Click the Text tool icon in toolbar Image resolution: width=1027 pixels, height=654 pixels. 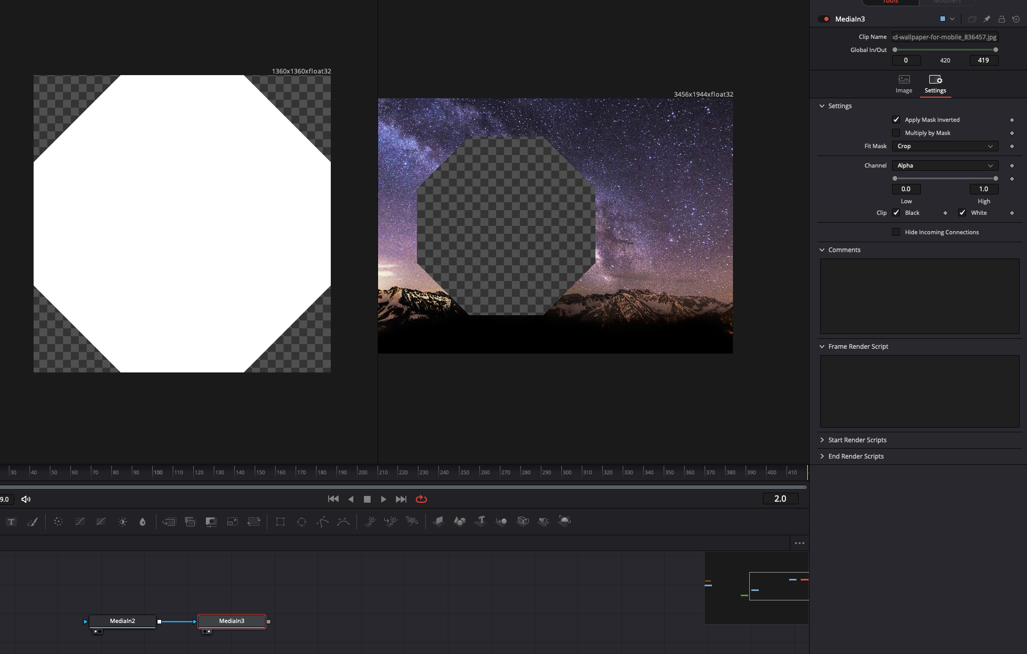[11, 521]
